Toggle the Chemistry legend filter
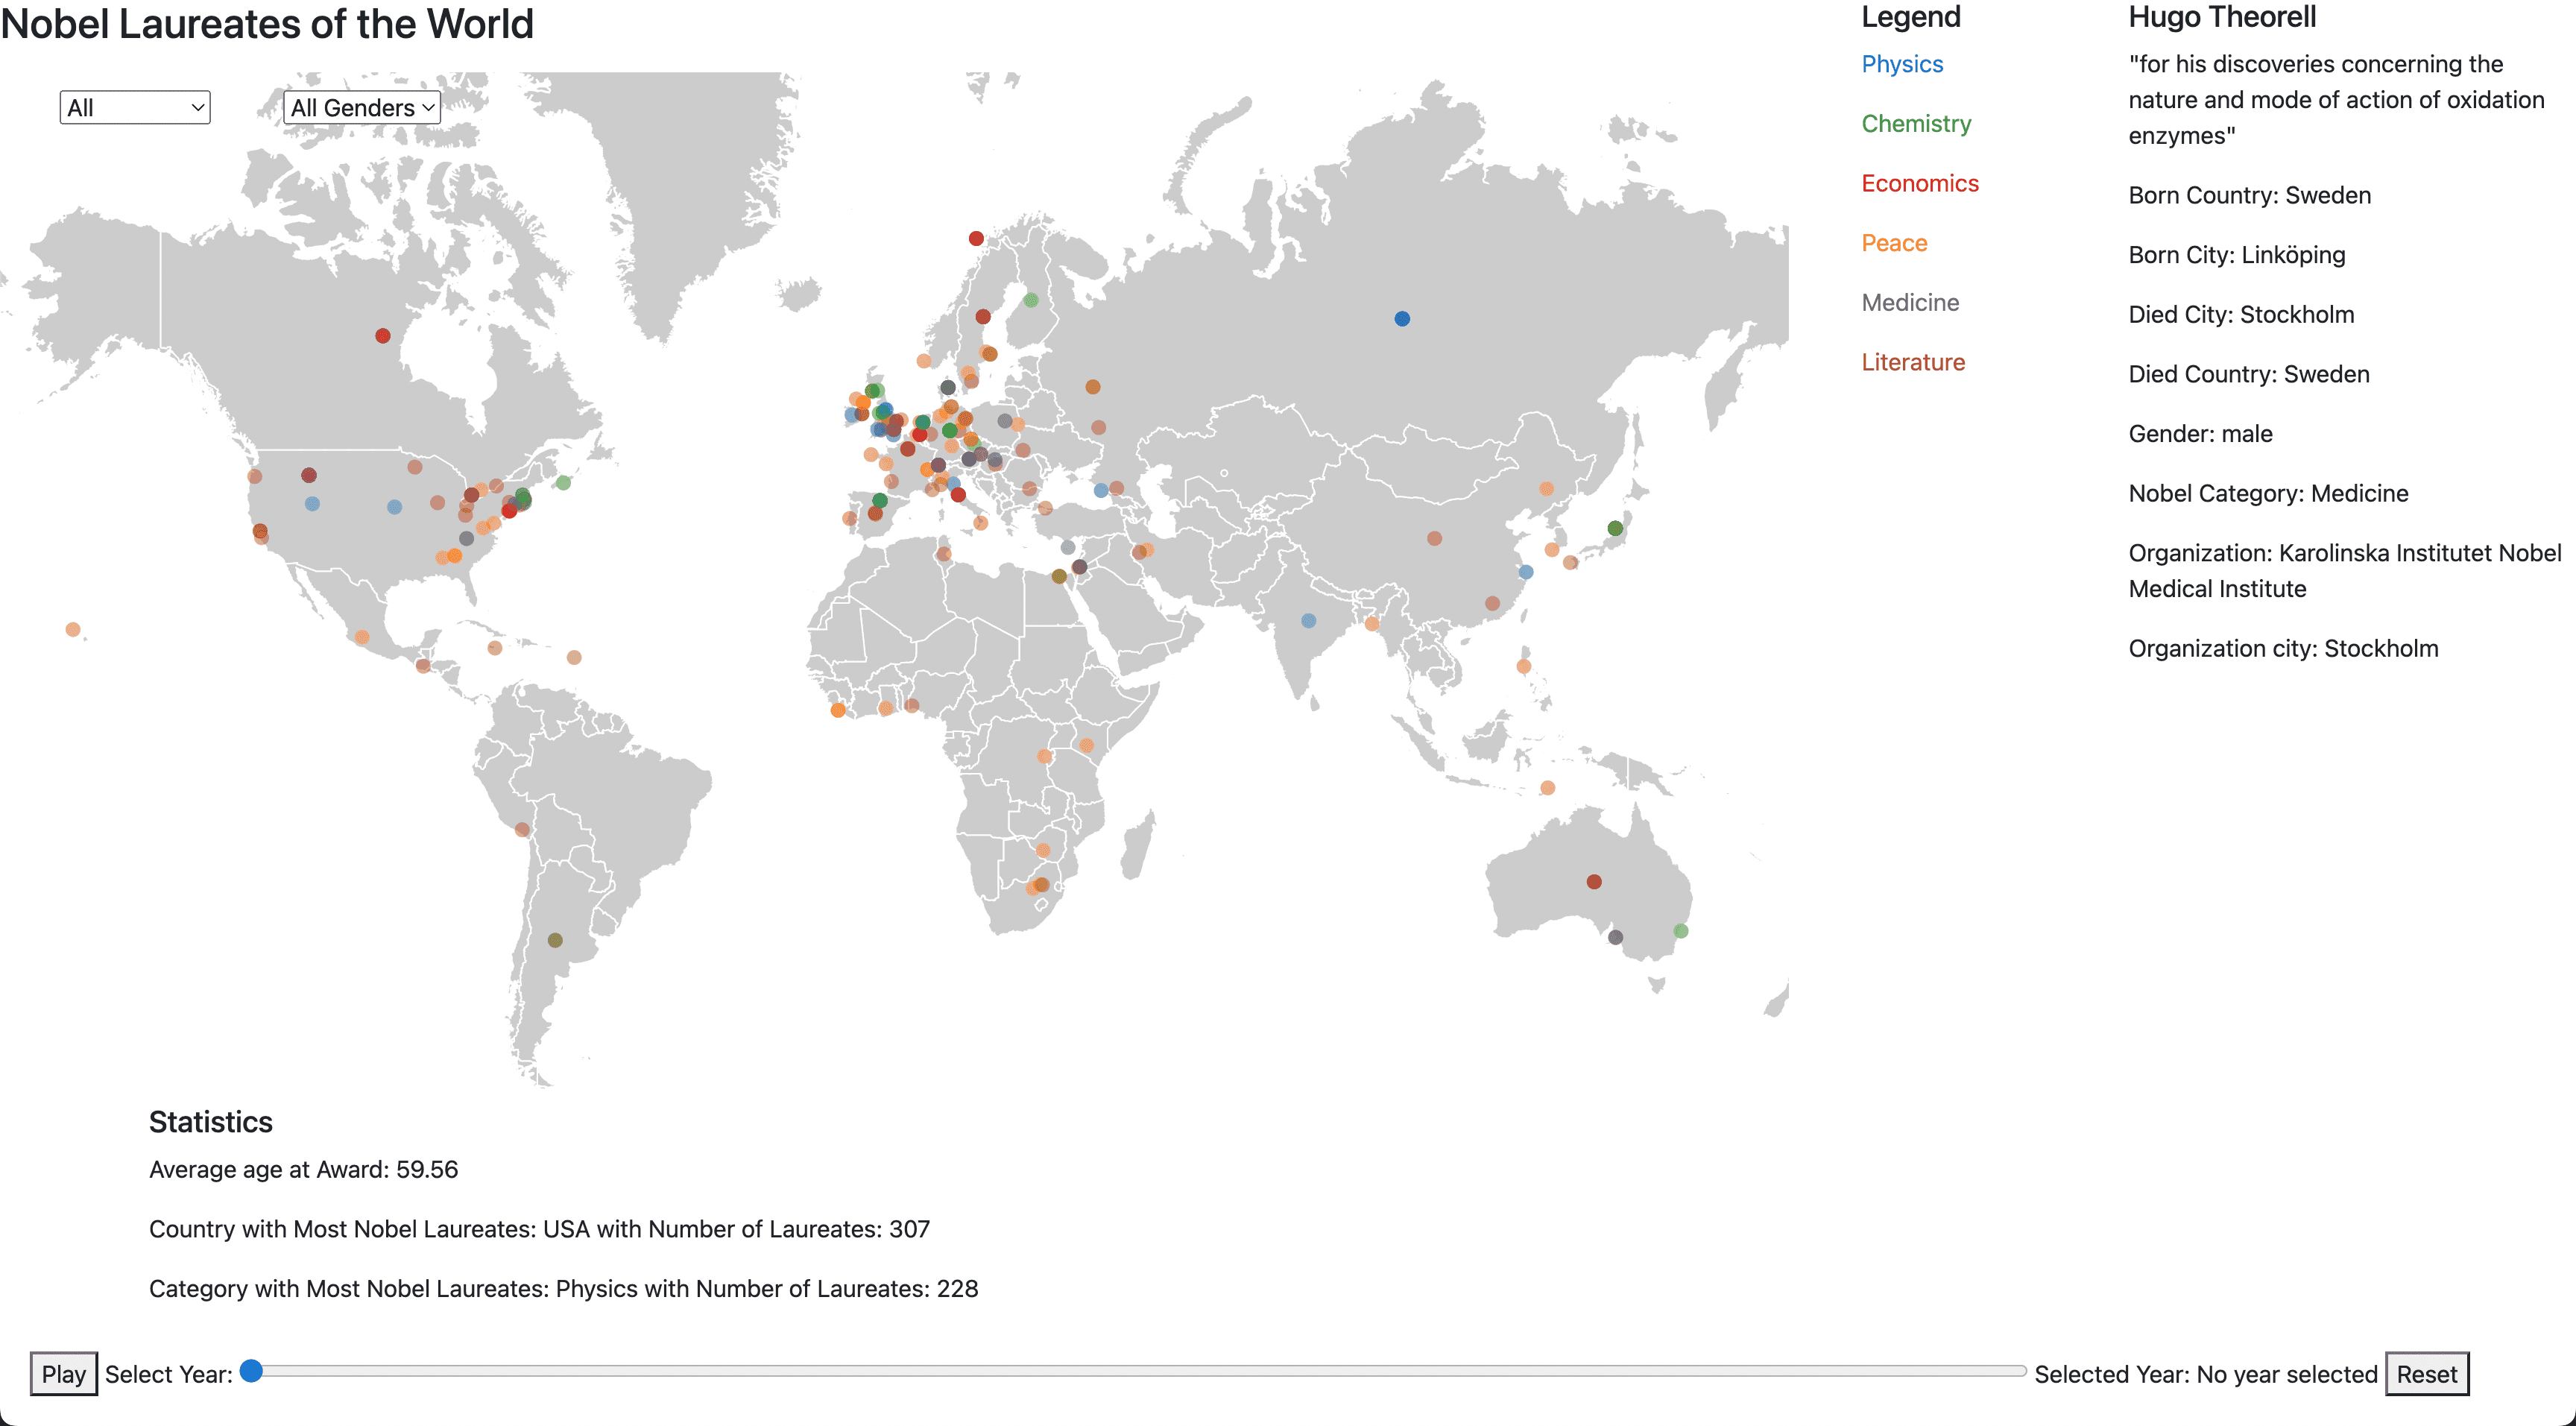Viewport: 2576px width, 1426px height. (1916, 123)
